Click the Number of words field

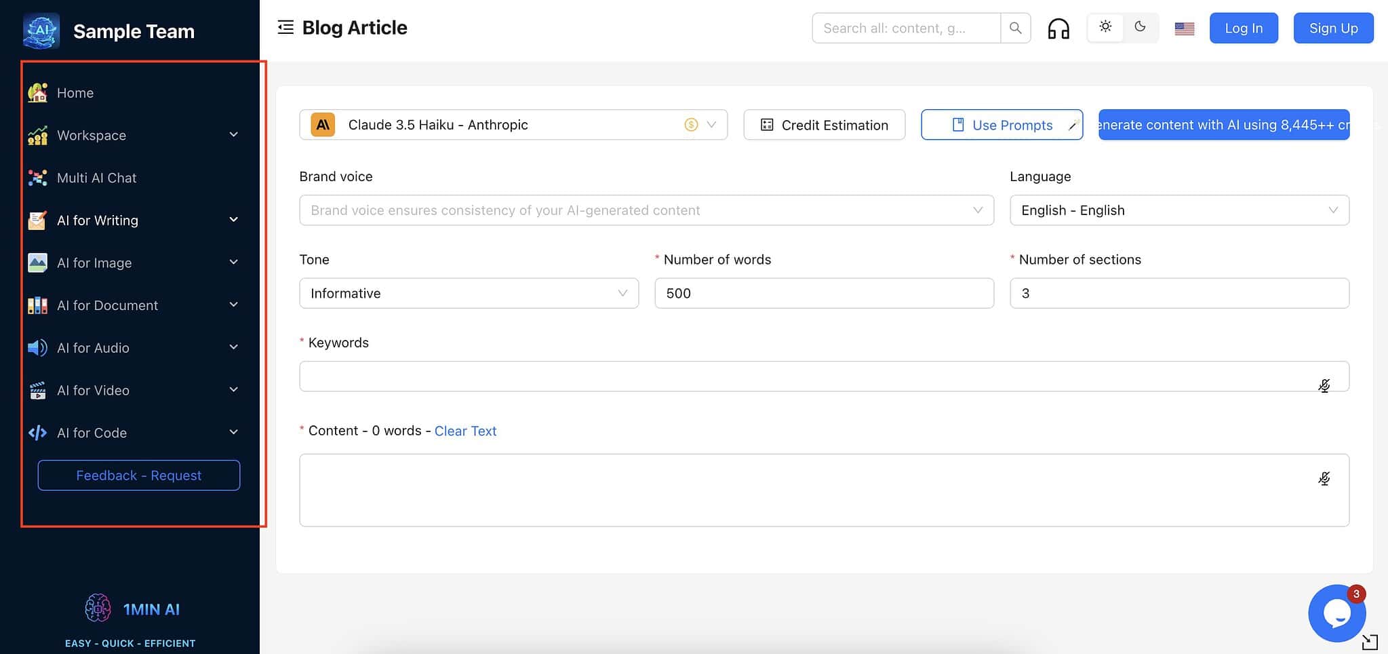point(823,293)
